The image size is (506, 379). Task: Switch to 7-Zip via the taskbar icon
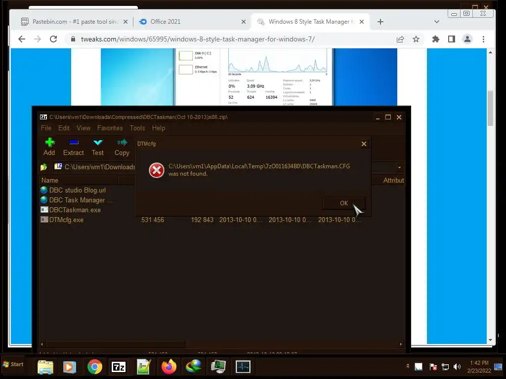pos(119,367)
